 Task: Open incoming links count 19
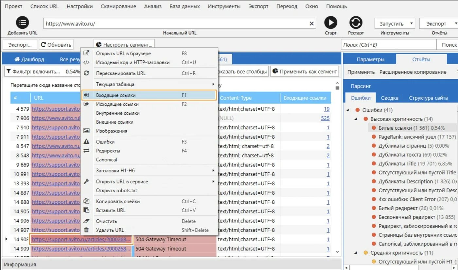coord(326,109)
